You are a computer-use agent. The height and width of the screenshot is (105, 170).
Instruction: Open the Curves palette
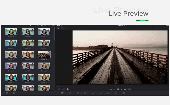[62, 93]
